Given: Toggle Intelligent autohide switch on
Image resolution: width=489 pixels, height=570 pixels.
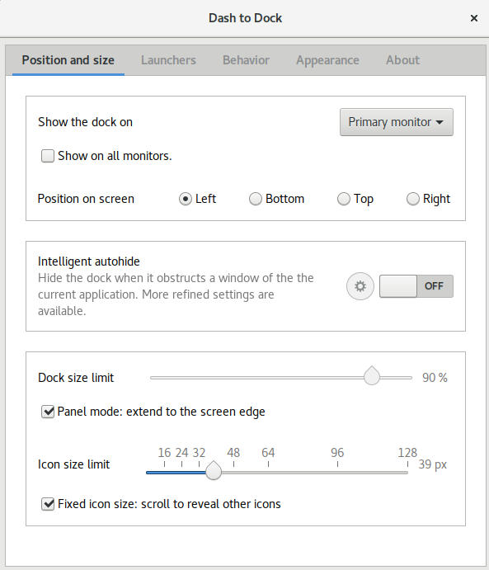Looking at the screenshot, I should 416,286.
